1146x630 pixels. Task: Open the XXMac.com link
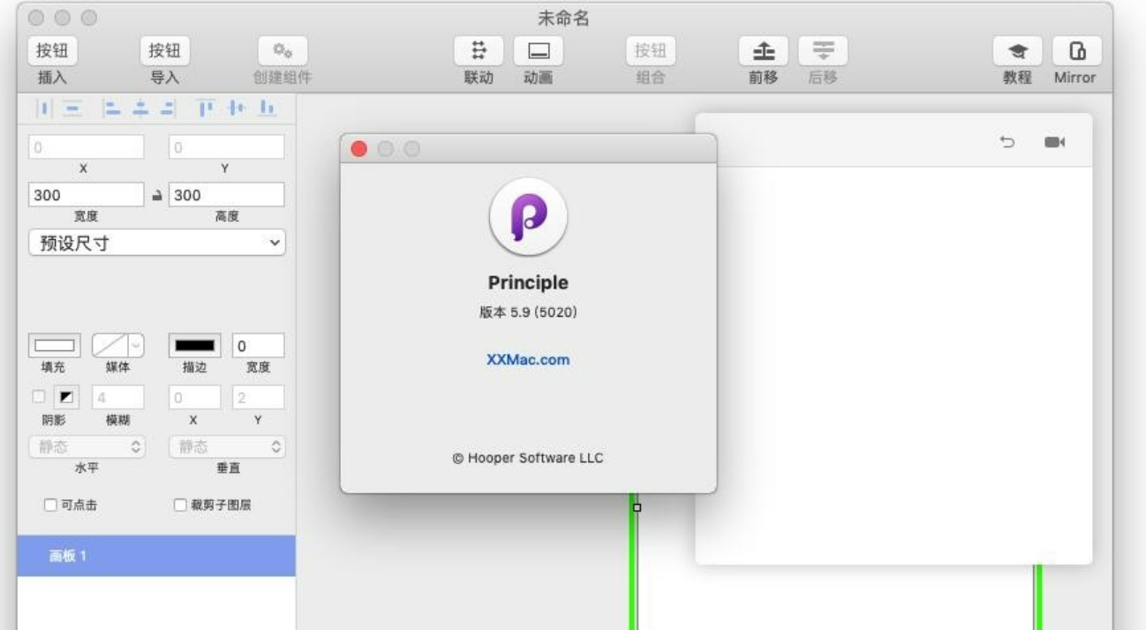pyautogui.click(x=528, y=360)
